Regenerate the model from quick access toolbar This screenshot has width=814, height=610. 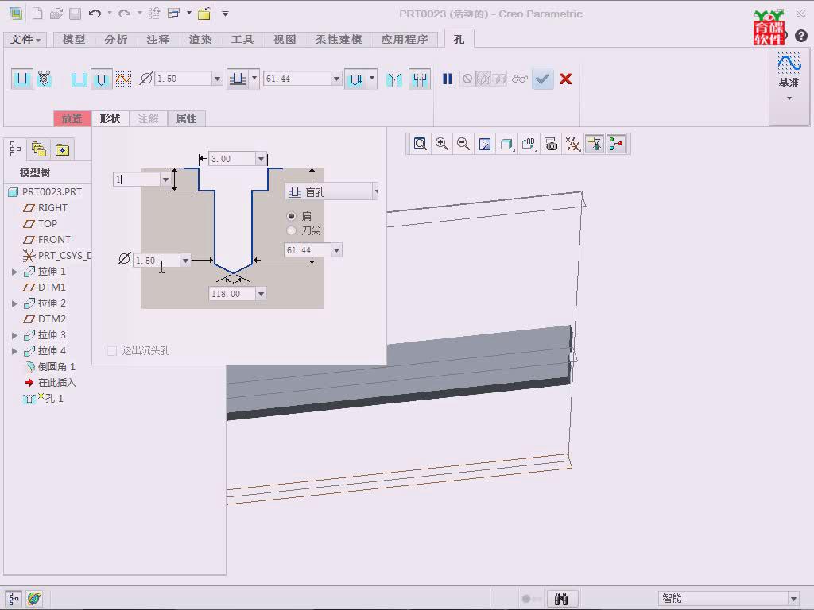coord(154,14)
